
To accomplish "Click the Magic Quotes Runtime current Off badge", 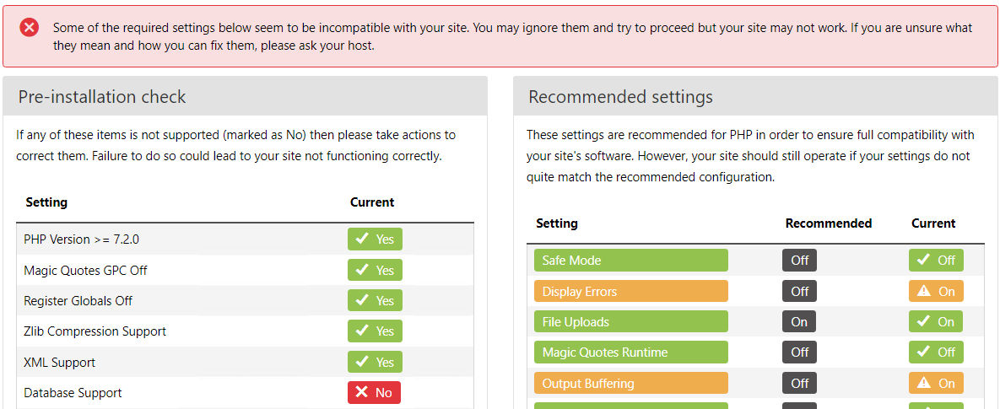I will (x=936, y=352).
